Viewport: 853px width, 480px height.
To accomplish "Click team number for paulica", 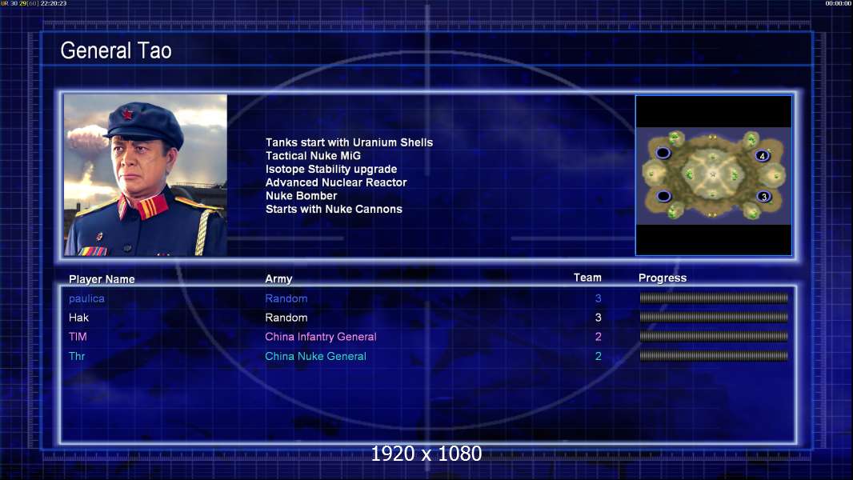I will (599, 298).
